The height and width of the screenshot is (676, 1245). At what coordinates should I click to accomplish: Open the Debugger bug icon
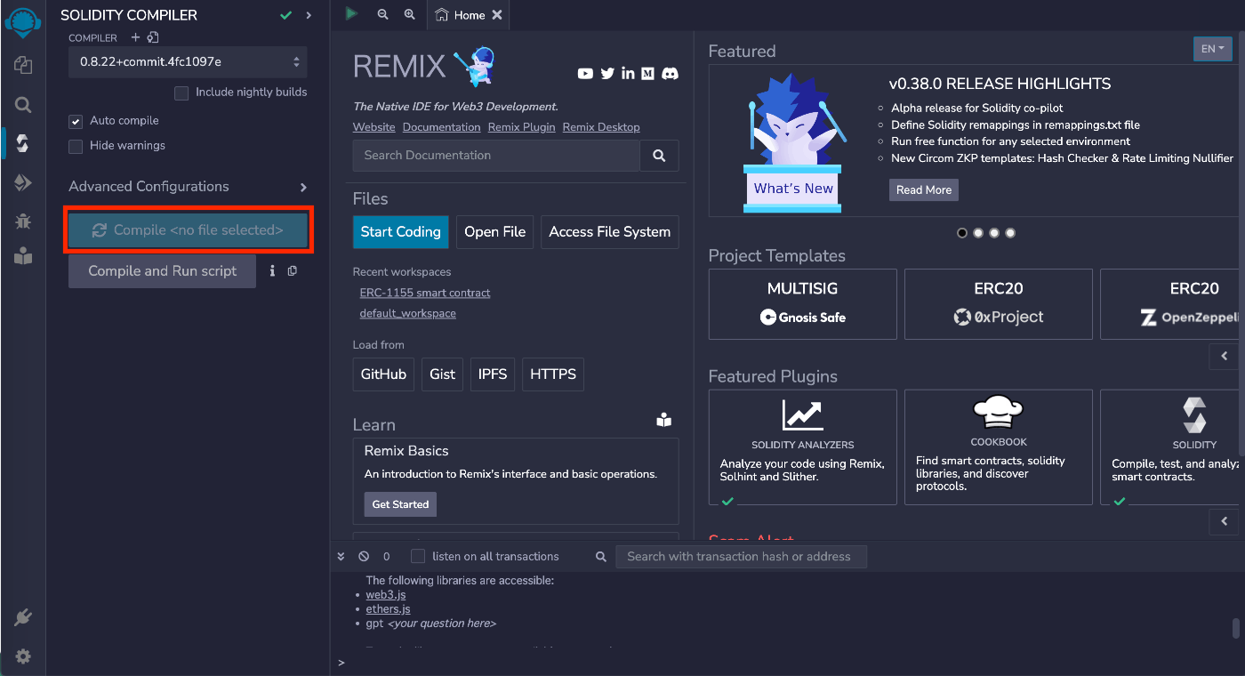point(23,221)
